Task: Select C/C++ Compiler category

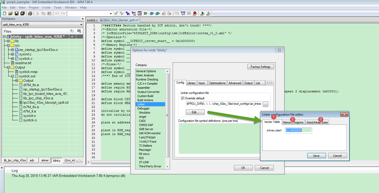Action: 148,84
